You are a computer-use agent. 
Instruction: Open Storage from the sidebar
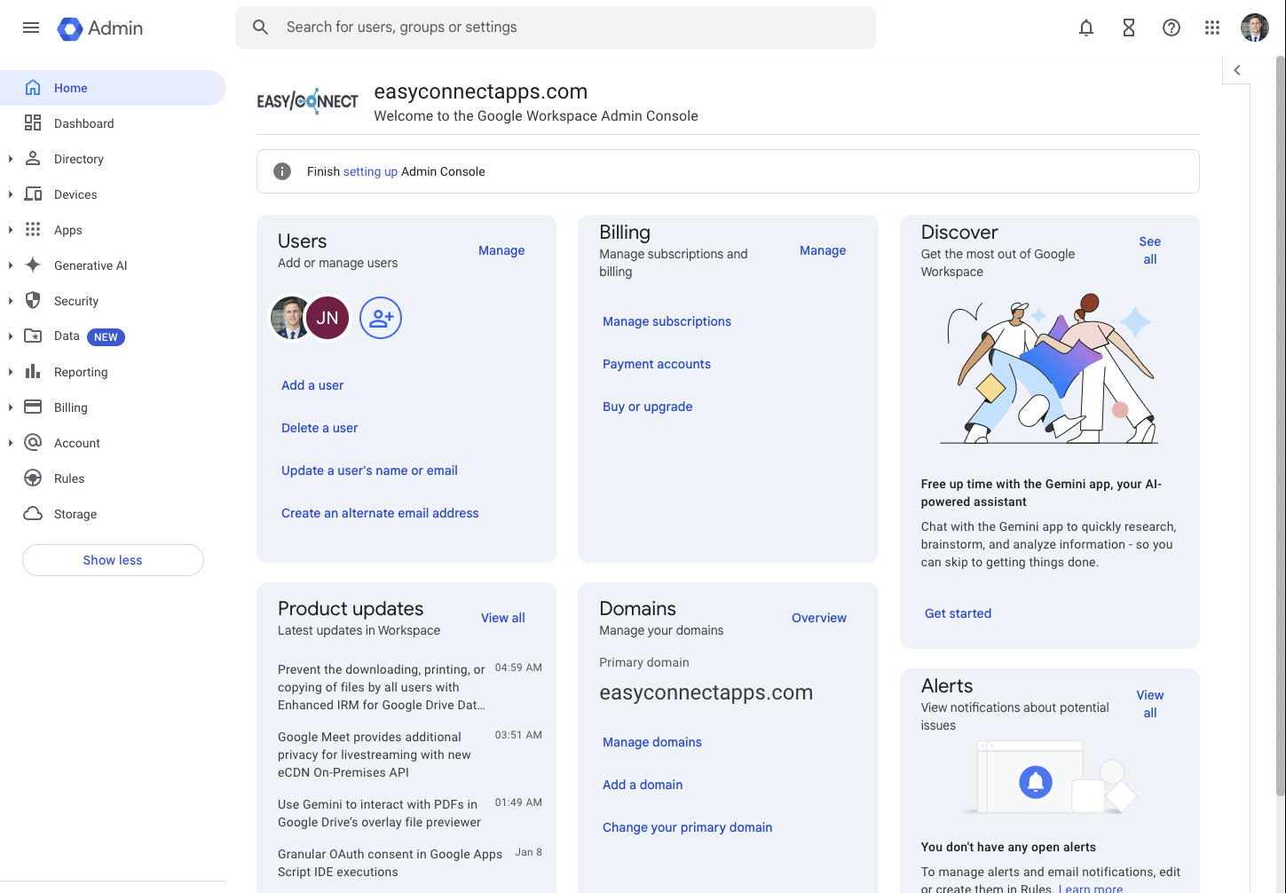pos(75,514)
